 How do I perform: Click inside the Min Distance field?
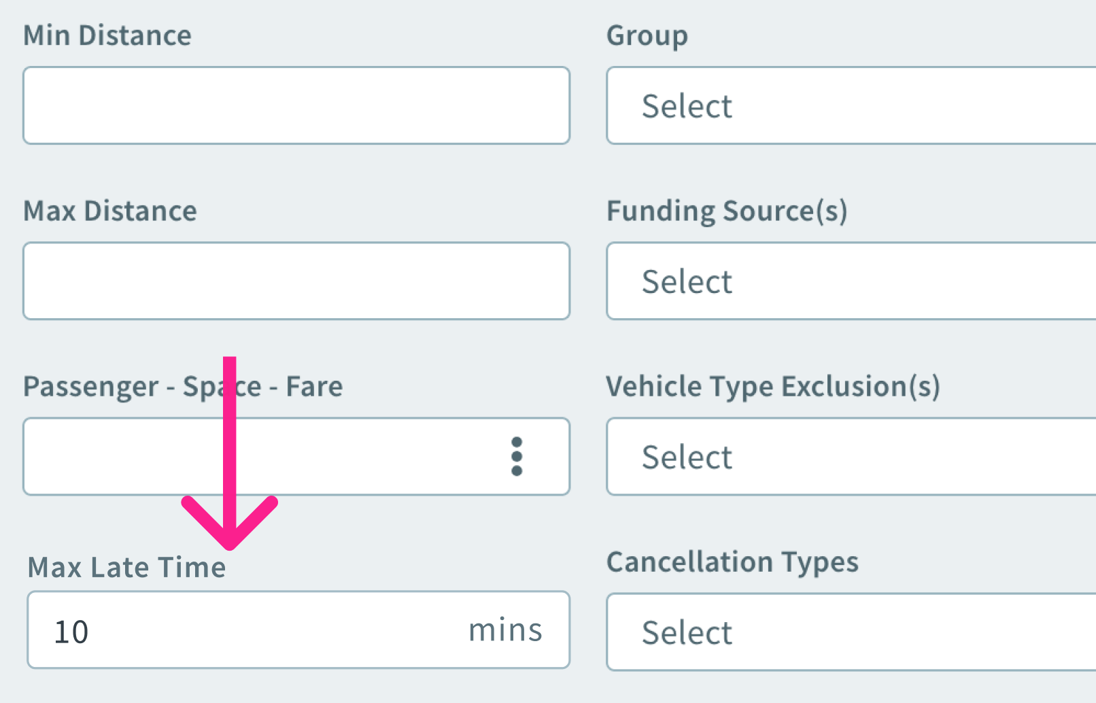tap(296, 105)
